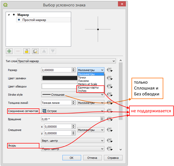Toggle the lock layer color padlock icon
The image size is (174, 166).
[x=26, y=51]
